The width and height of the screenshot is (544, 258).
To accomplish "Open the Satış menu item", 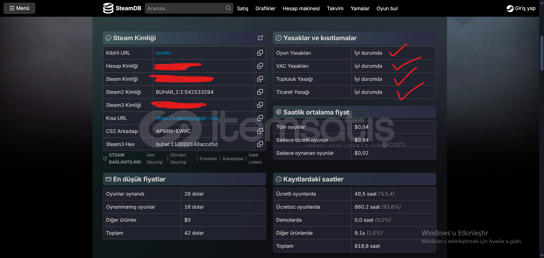I will (x=243, y=9).
